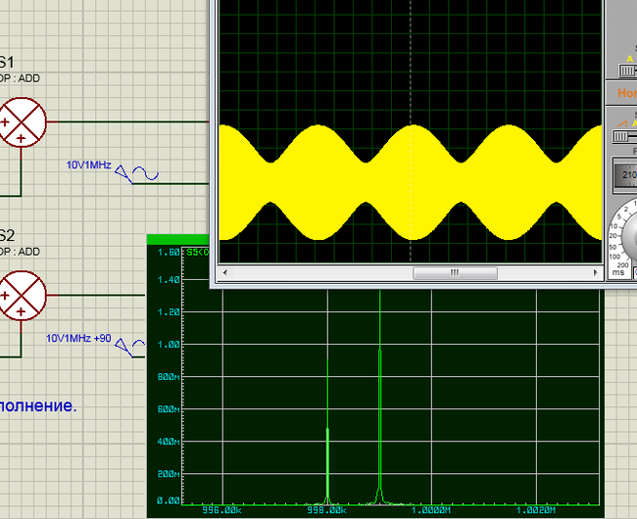Viewport: 637px width, 519px height.
Task: Click the yellow modulated waveform in oscilloscope
Action: coord(411,182)
